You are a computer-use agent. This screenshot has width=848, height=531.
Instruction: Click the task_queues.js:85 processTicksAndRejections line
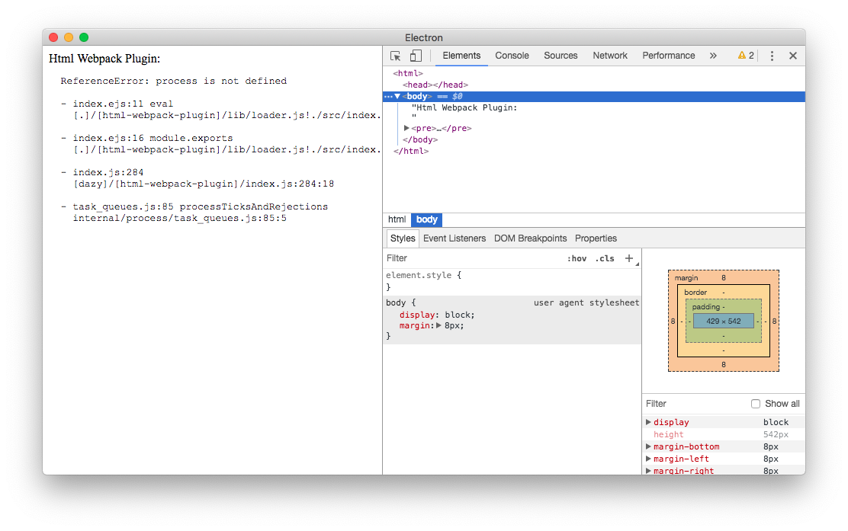pos(200,207)
